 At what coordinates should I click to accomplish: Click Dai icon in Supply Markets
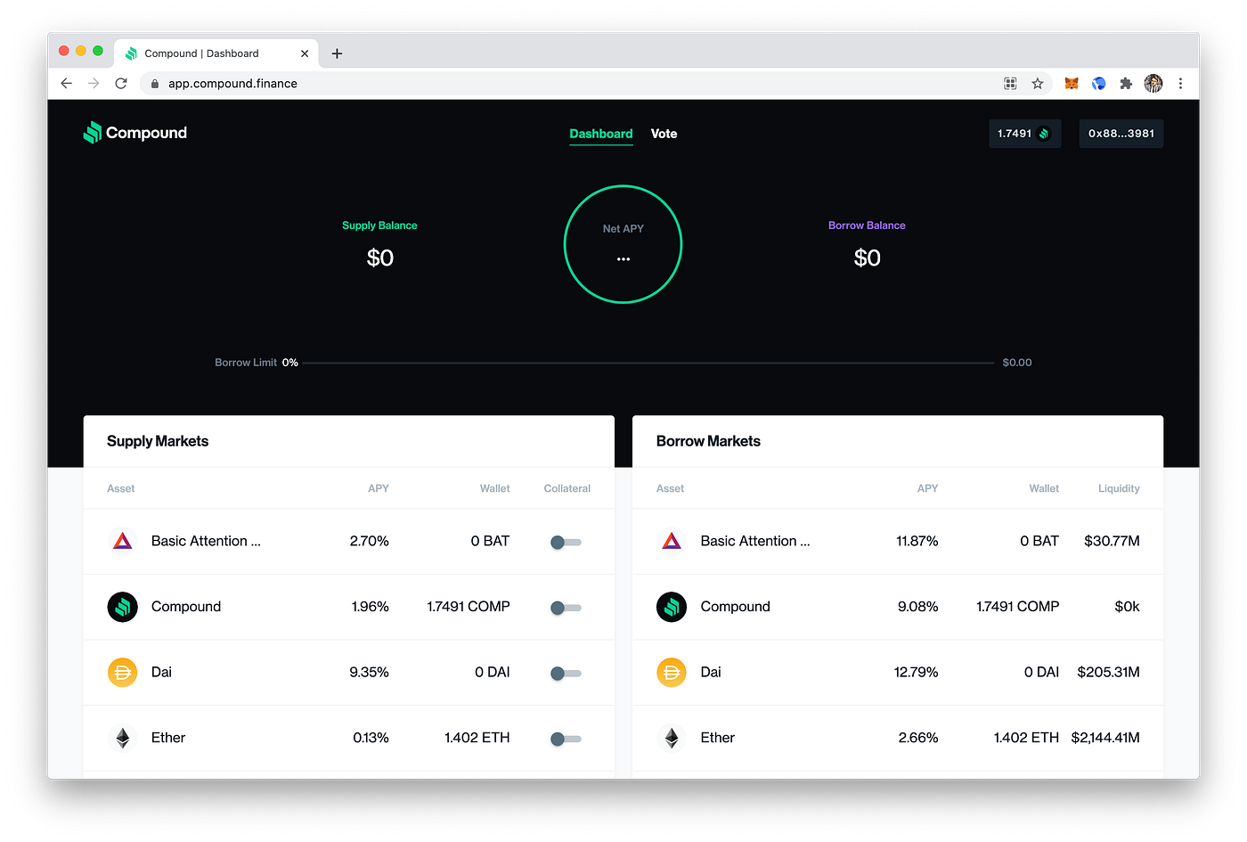coord(123,672)
